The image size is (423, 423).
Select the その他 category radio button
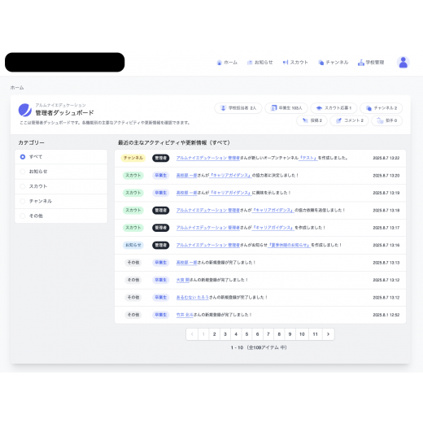coord(23,216)
